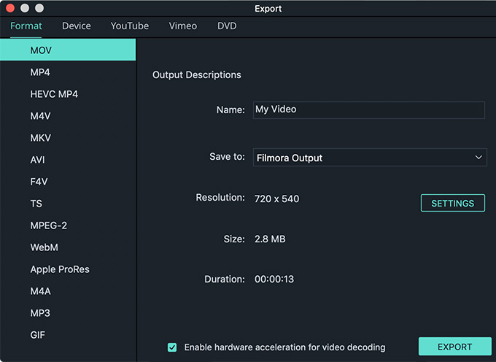Switch to the Device tab
The width and height of the screenshot is (496, 362).
77,26
